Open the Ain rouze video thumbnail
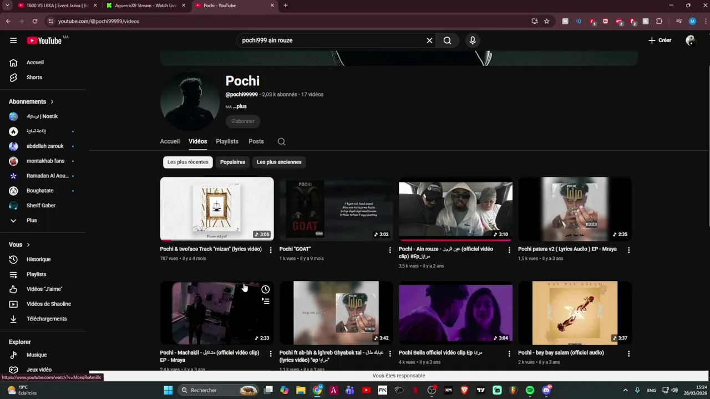This screenshot has height=399, width=710. point(455,209)
